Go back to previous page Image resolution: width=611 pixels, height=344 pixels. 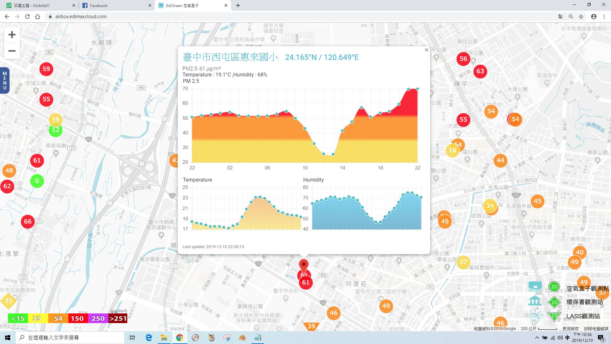[x=7, y=17]
